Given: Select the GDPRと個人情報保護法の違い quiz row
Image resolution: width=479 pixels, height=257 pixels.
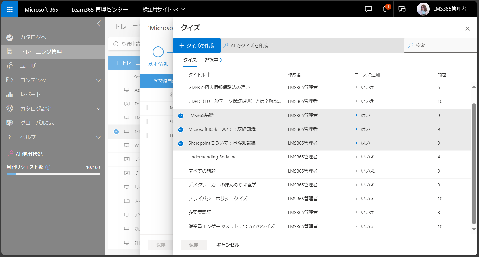Looking at the screenshot, I should (x=322, y=88).
